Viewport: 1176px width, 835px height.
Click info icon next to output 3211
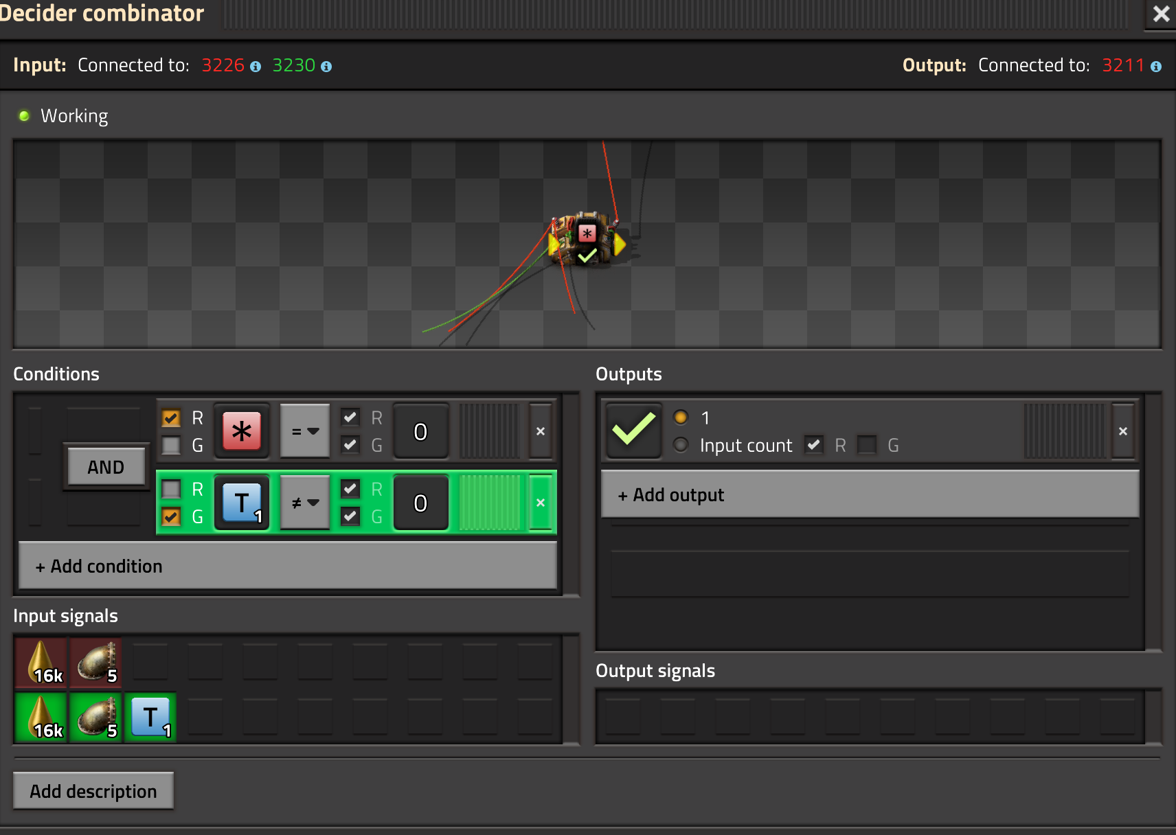point(1156,67)
